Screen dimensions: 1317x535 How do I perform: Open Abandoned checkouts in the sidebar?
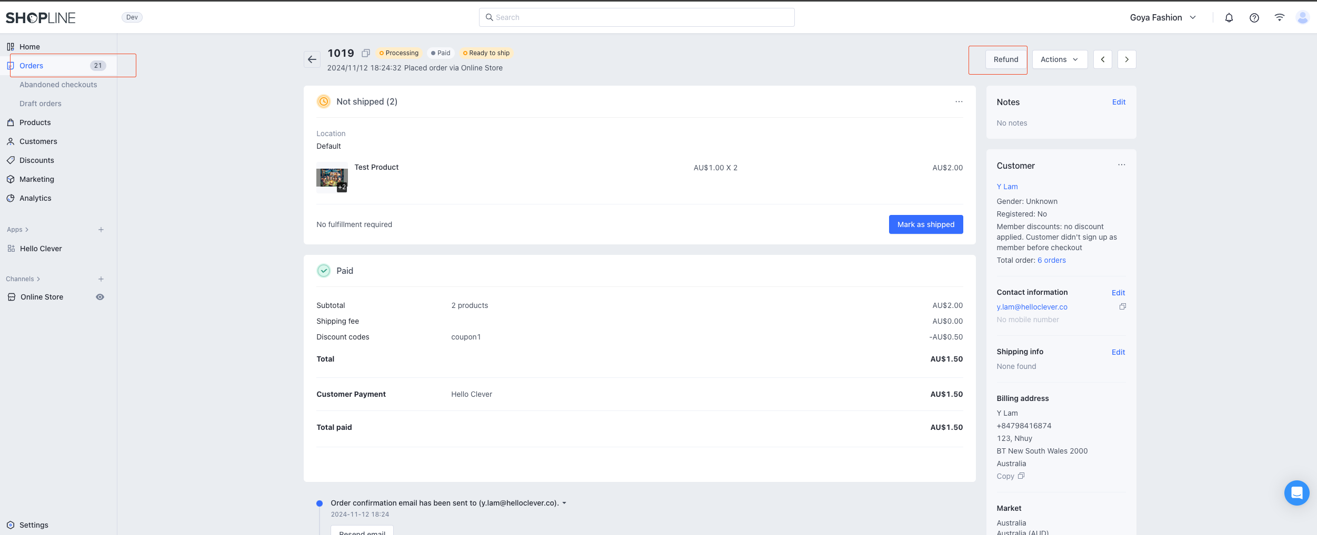(58, 85)
